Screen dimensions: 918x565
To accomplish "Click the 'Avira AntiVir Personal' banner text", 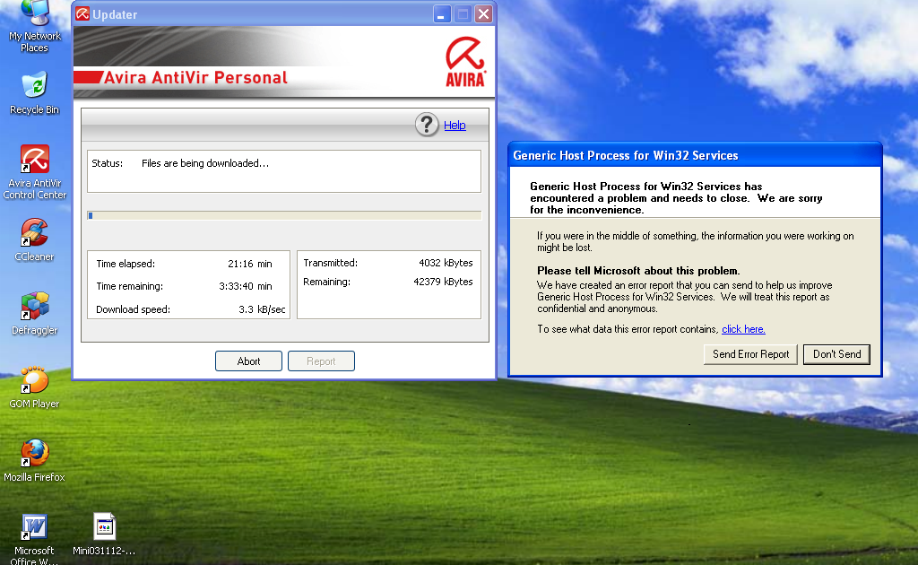I will tap(195, 77).
